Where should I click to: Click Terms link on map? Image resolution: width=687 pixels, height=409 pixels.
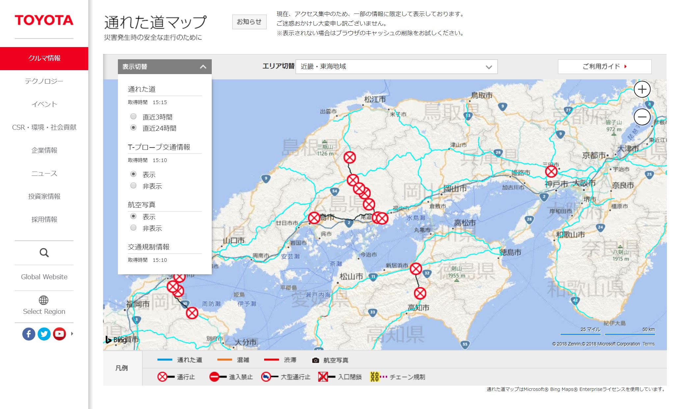coord(648,344)
